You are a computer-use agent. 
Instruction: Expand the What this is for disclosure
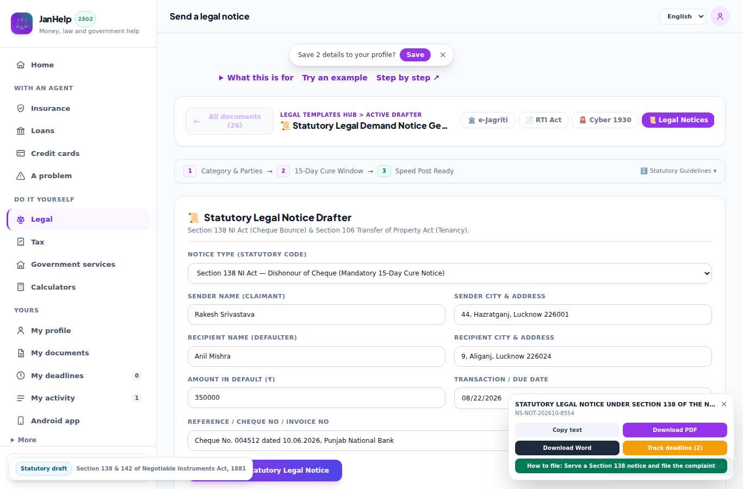[256, 78]
